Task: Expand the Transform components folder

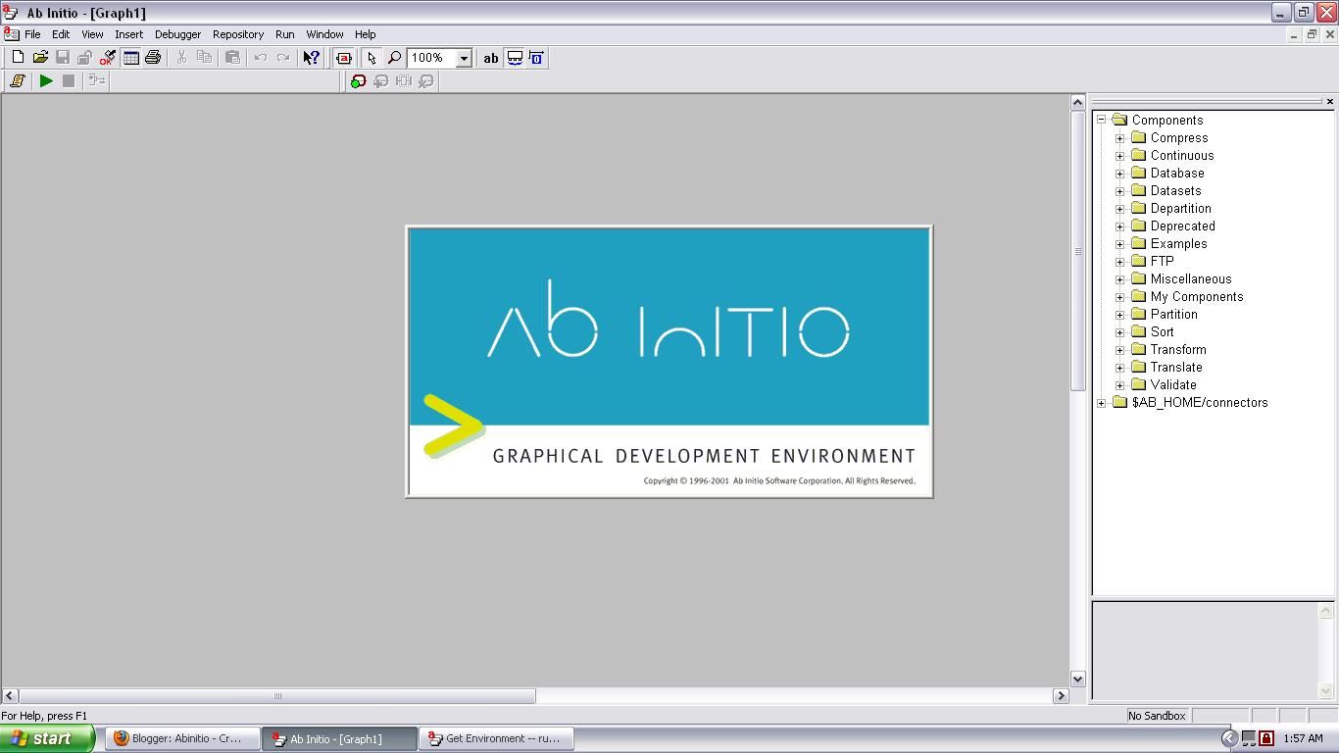Action: tap(1120, 349)
